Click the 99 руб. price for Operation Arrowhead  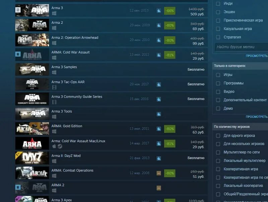tap(198, 44)
